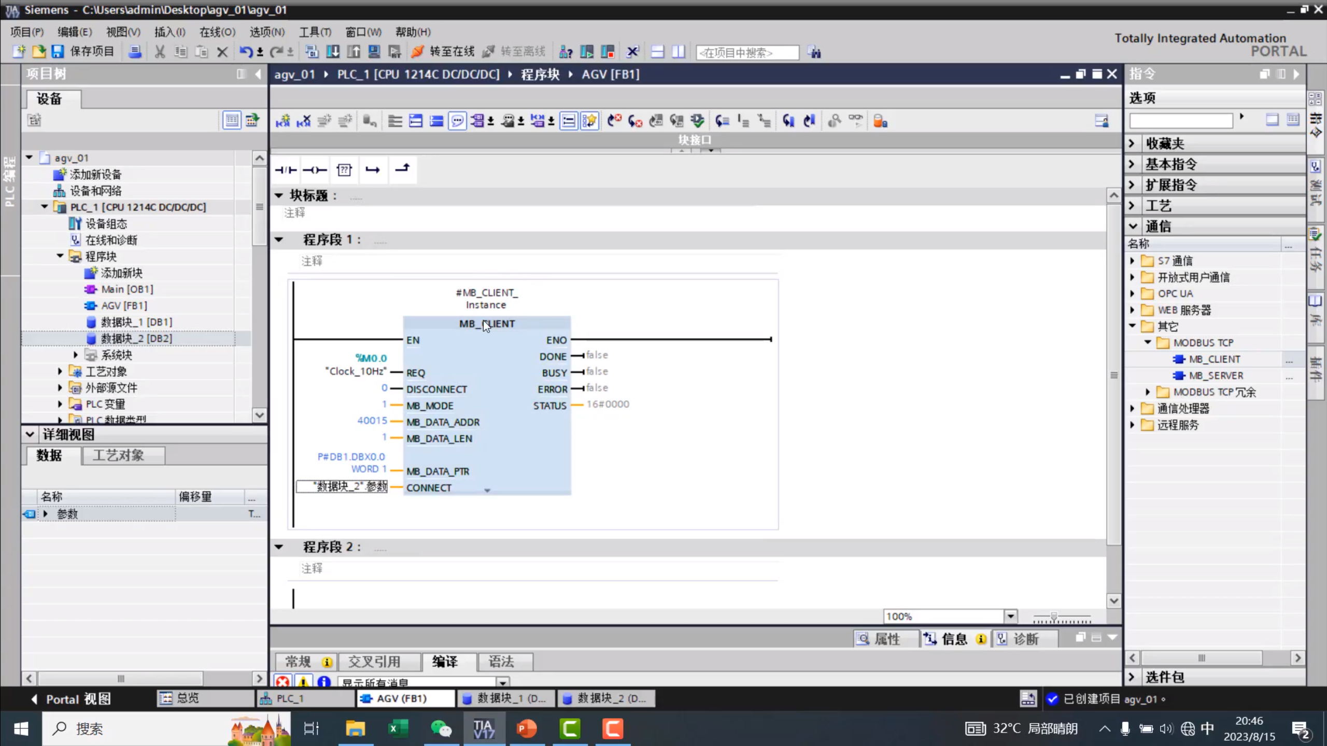
Task: Click the Windows Start button
Action: coord(21,729)
